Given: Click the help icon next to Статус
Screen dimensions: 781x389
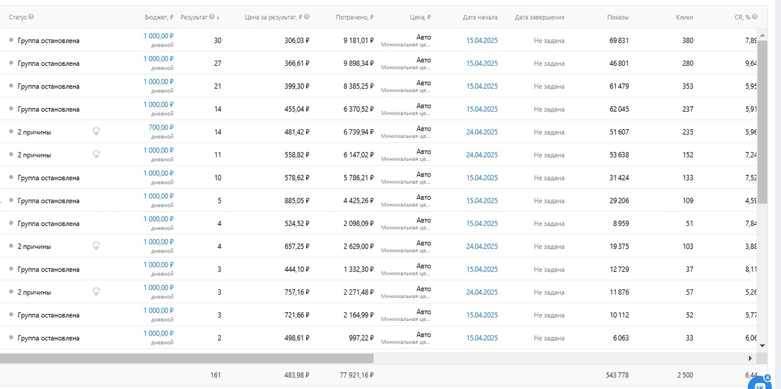Looking at the screenshot, I should pos(31,17).
